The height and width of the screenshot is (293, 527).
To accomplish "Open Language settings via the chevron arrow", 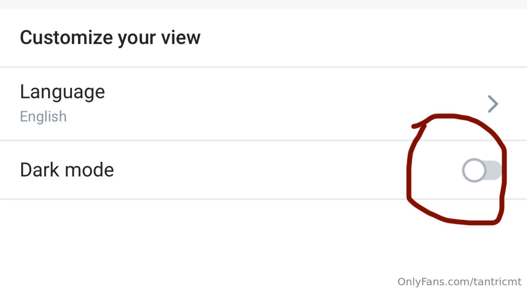I will [x=493, y=104].
